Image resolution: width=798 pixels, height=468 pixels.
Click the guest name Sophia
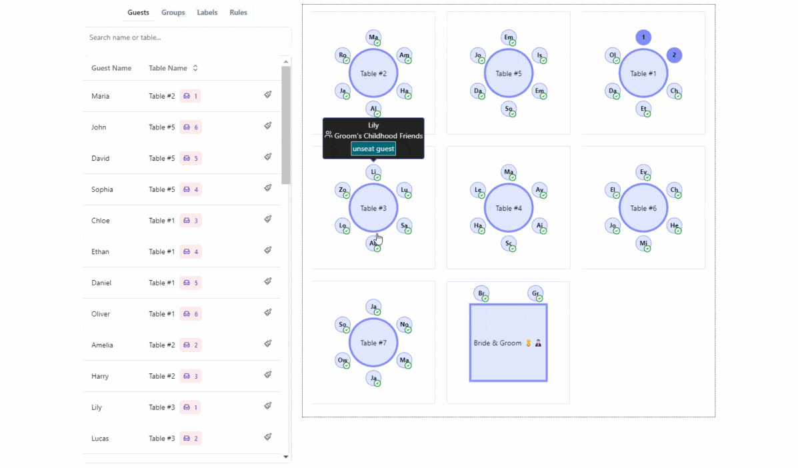point(102,189)
